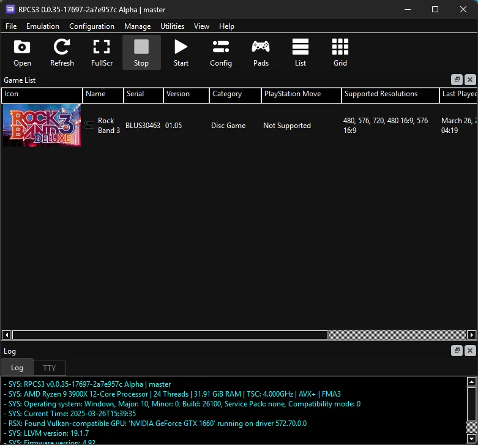
Task: Sort by Version column header
Action: (186, 95)
